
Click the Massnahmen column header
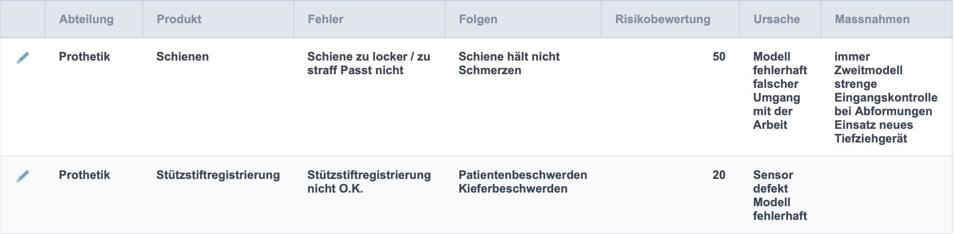(872, 19)
